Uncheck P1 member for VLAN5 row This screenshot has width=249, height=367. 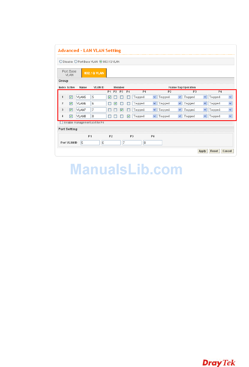click(110, 97)
